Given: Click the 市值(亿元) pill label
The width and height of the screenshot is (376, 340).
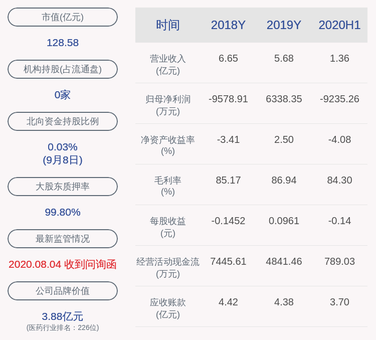Looking at the screenshot, I should pos(63,17).
